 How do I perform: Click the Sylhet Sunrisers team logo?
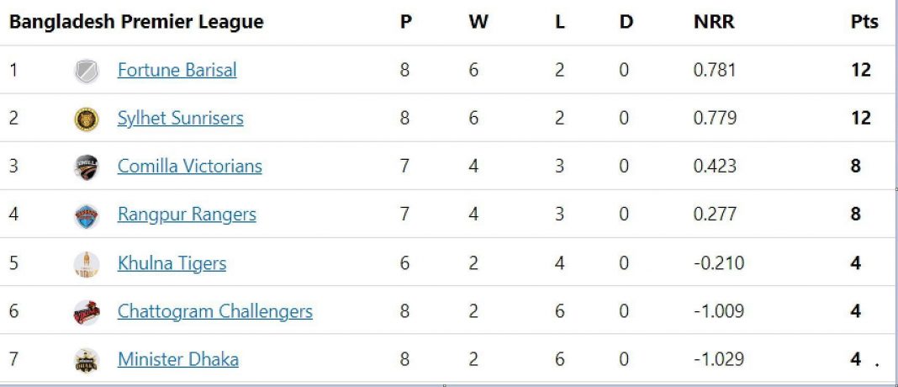[x=87, y=119]
